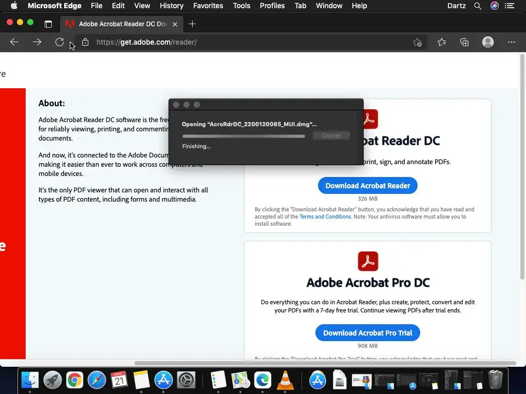Open Microsoft Edge from the Dock

262,380
